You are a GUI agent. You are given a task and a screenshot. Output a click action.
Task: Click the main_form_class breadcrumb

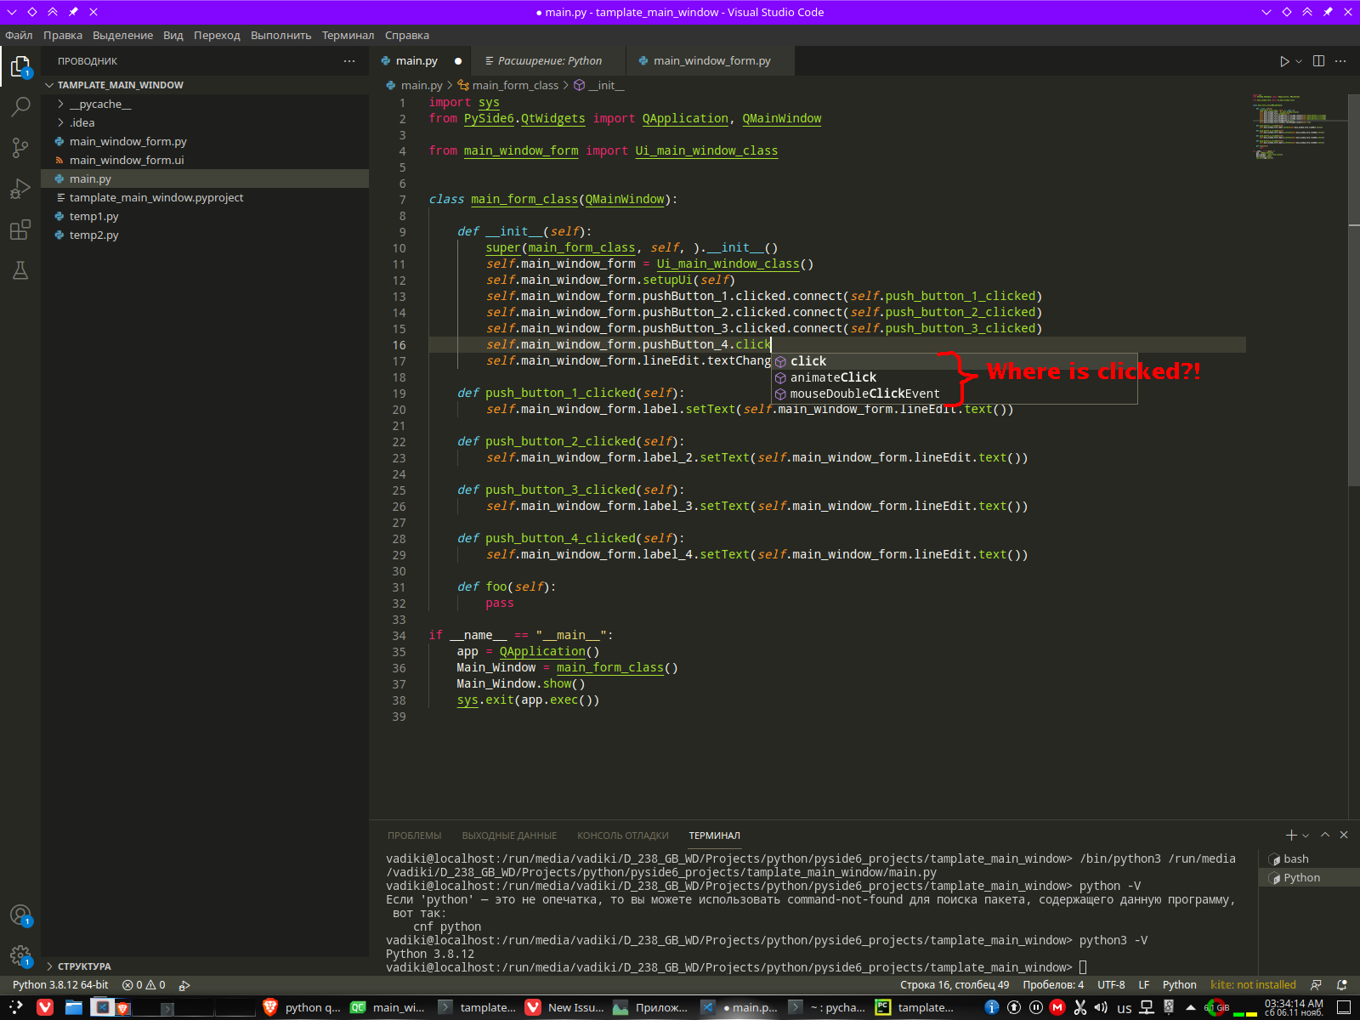click(514, 85)
